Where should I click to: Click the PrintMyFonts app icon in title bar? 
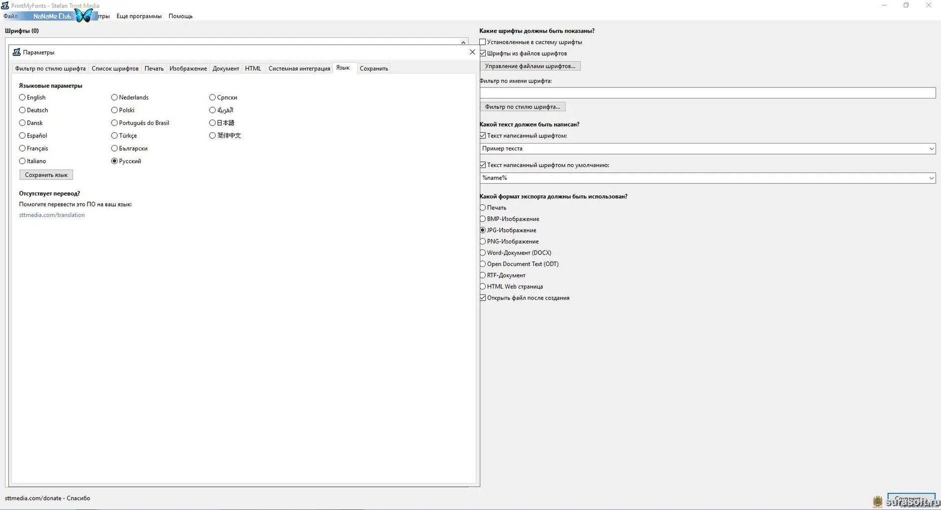point(5,5)
